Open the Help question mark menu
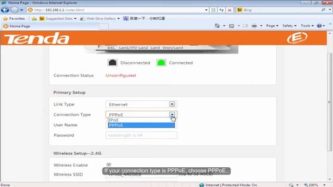 (x=321, y=26)
